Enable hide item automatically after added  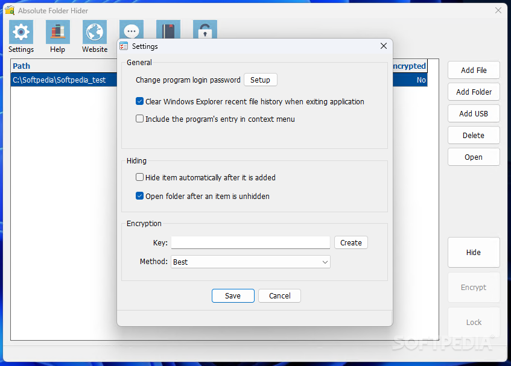click(139, 177)
